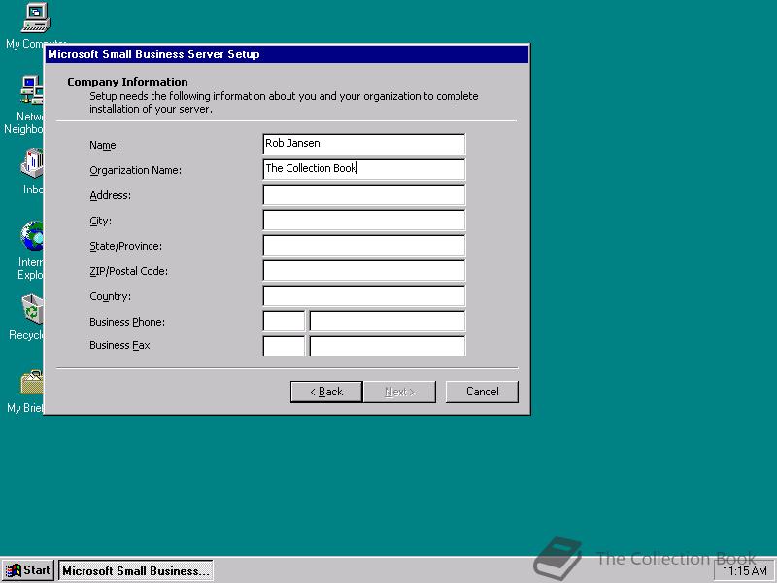Click the disabled Next button
This screenshot has height=583, width=777.
[400, 392]
